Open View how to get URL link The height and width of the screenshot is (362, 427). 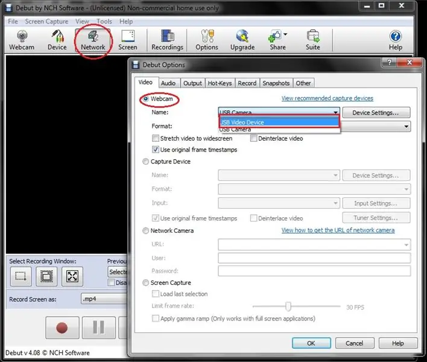(338, 230)
